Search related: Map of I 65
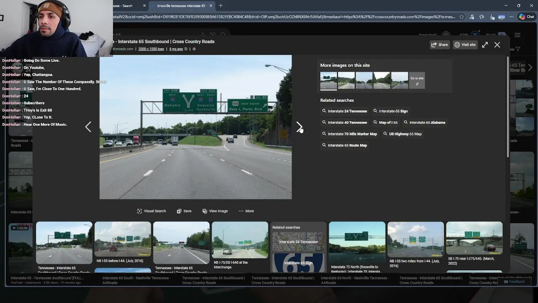 385,122
